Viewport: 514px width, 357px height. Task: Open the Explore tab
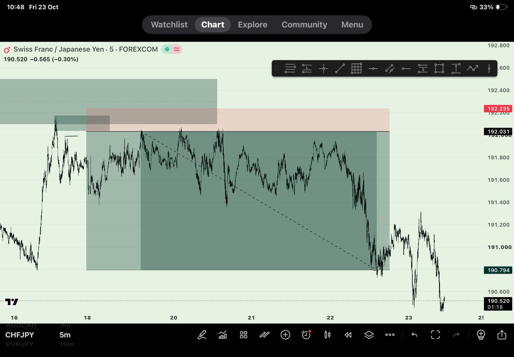pos(253,25)
